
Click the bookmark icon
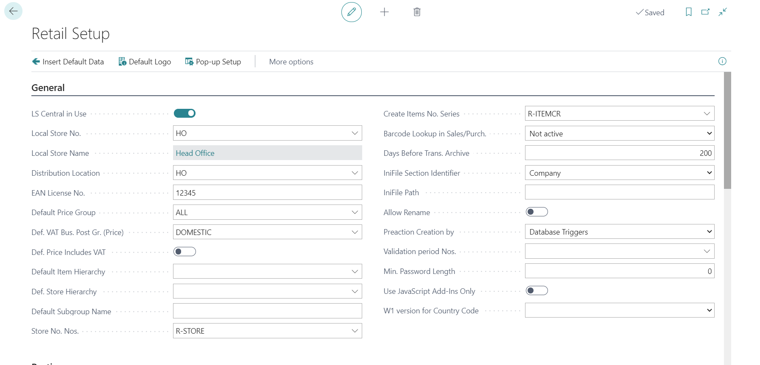[688, 12]
